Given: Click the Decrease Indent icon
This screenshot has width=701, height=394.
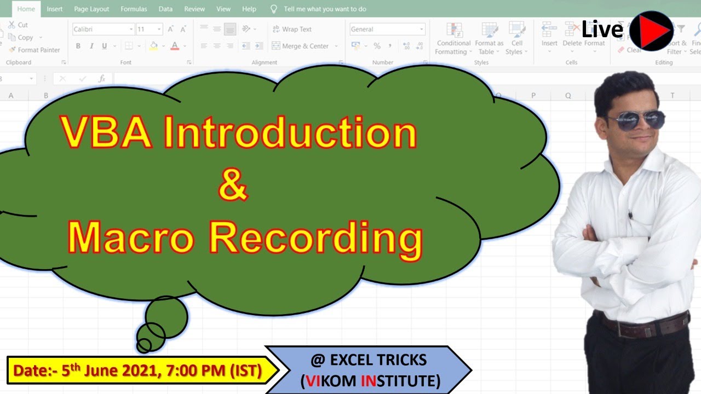Looking at the screenshot, I should point(246,46).
